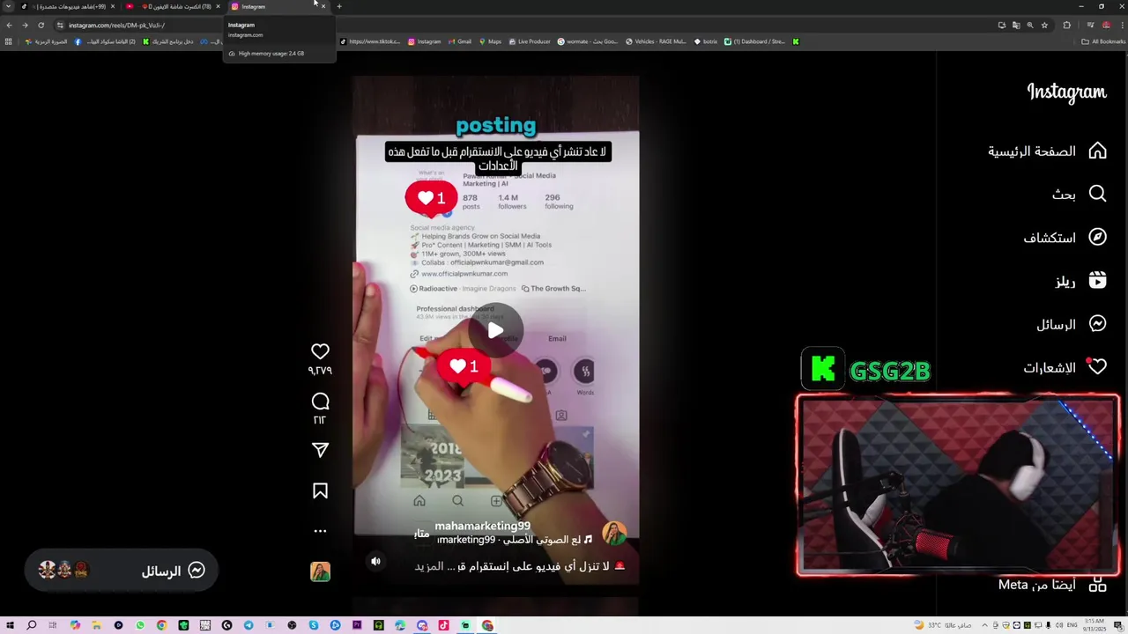Open Skype from the taskbar
The width and height of the screenshot is (1128, 634).
(314, 625)
